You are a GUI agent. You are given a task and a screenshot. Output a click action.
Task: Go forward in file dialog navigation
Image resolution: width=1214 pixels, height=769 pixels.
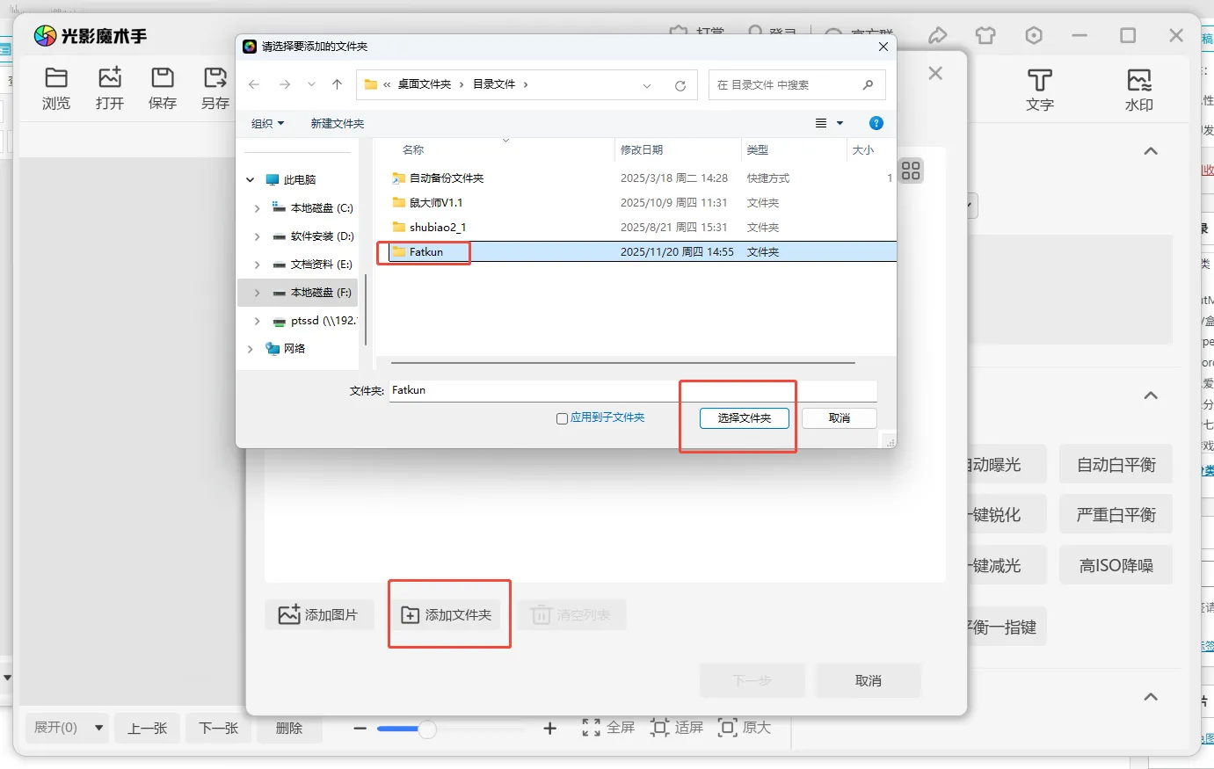pos(284,84)
